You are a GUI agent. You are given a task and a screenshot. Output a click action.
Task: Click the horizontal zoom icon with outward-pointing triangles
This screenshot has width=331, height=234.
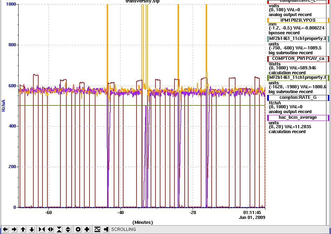(x=51, y=229)
